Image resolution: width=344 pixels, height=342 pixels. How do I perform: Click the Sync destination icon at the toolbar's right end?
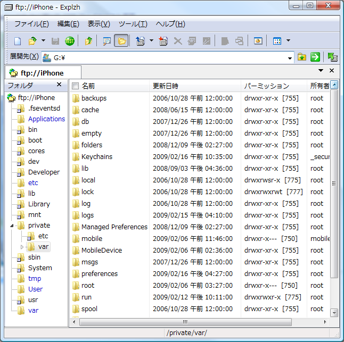point(332,57)
